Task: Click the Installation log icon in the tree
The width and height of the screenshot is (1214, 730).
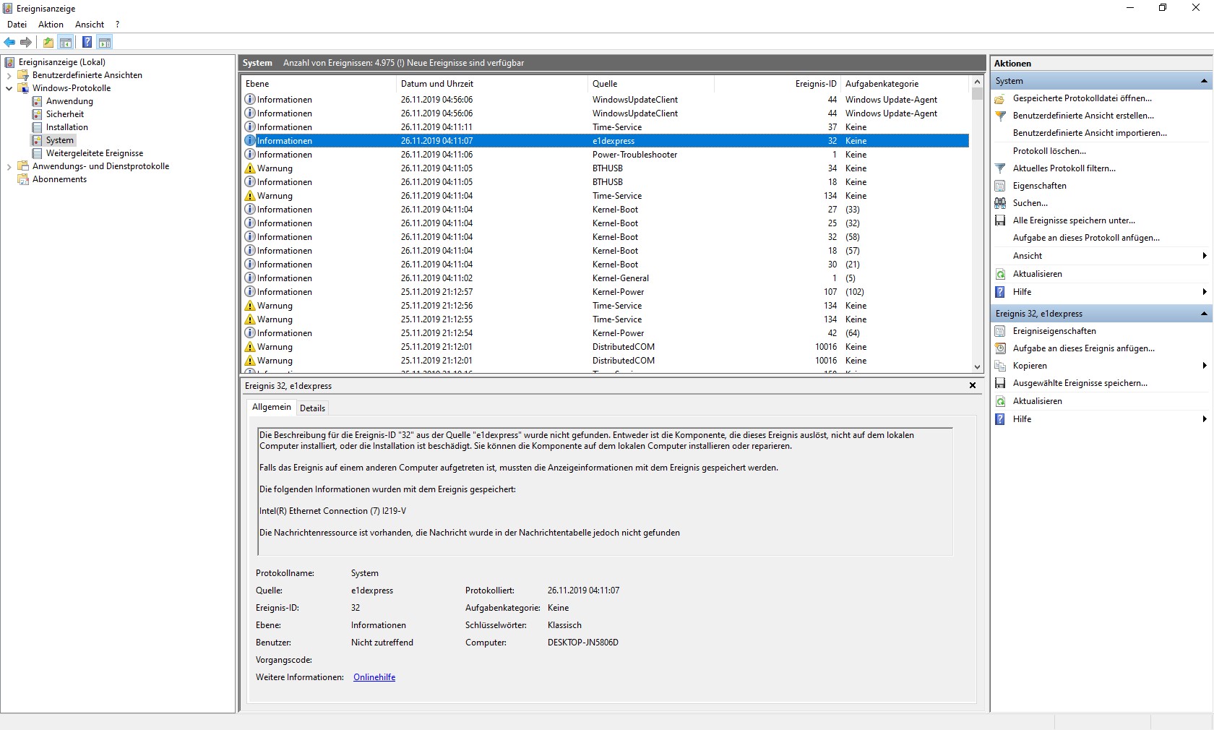Action: click(37, 127)
